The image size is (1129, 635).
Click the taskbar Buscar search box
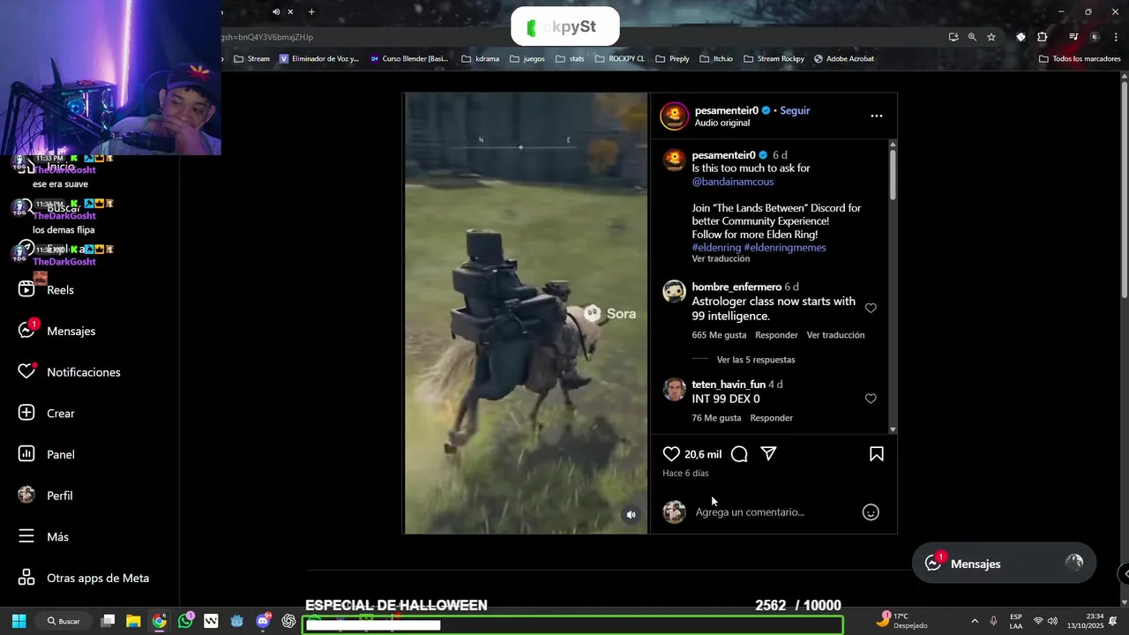point(63,621)
